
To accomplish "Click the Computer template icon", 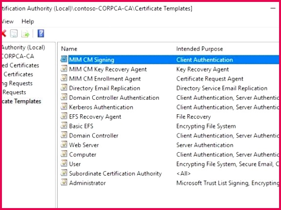I will pos(64,154).
